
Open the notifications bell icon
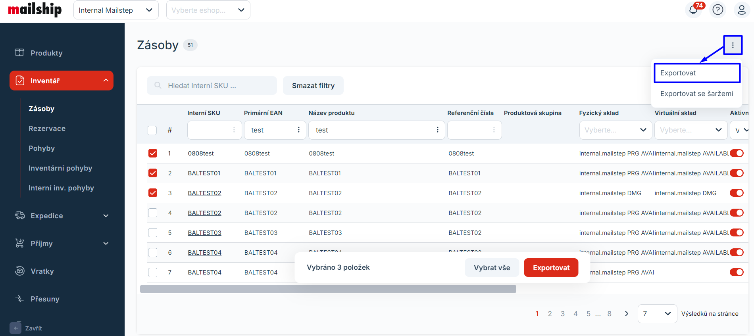tap(693, 10)
